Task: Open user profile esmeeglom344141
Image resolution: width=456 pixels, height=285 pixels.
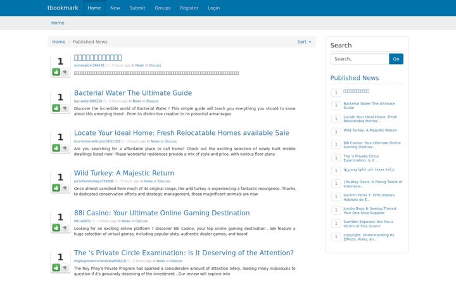Action: [x=89, y=65]
